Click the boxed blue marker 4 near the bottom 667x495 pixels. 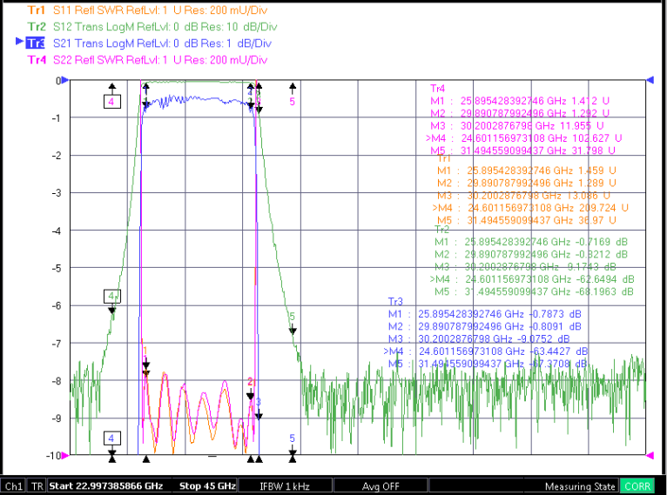pos(111,438)
